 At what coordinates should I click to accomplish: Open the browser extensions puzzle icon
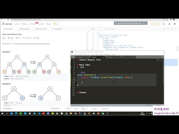(171, 20)
